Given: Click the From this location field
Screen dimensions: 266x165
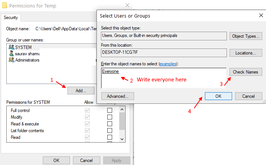Looking at the screenshot, I should (164, 53).
